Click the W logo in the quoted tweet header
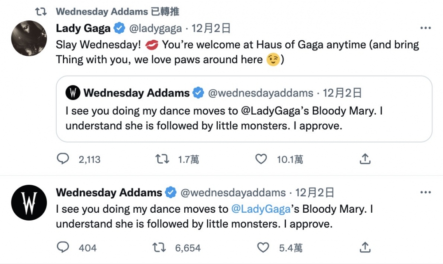 (73, 93)
